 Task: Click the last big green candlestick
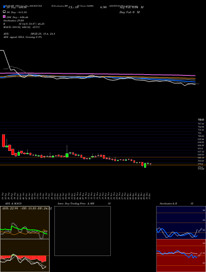pyautogui.click(x=145, y=165)
